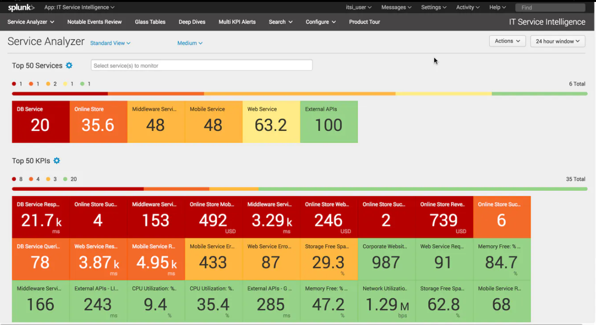Click the green normal dot in Services legend
The height and width of the screenshot is (325, 596).
82,84
